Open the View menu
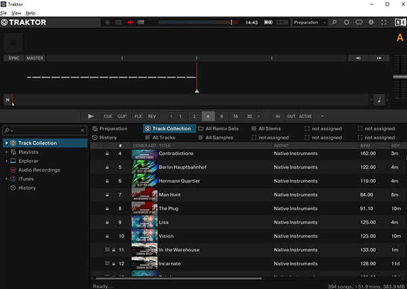 pos(16,13)
